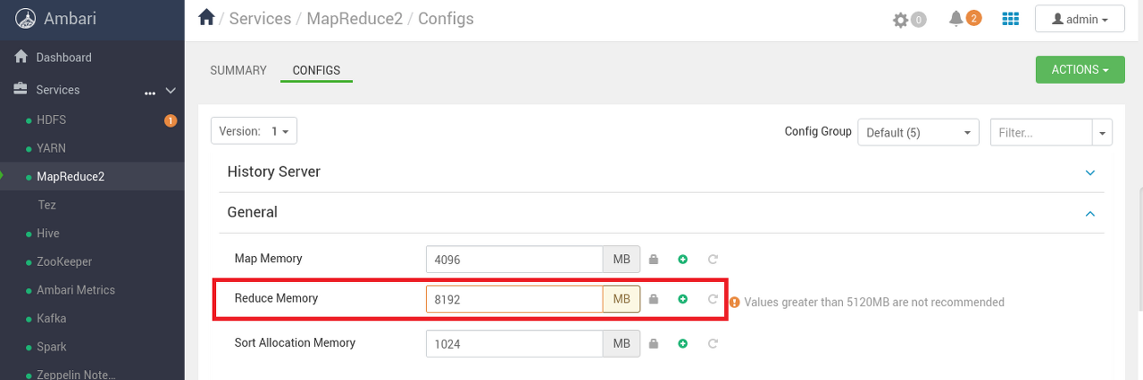The width and height of the screenshot is (1143, 380).
Task: Click the 'Map Memory' label
Action: click(x=268, y=259)
